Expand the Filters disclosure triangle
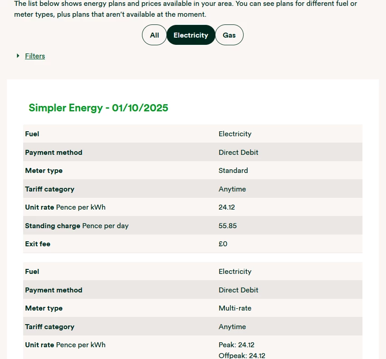 18,56
